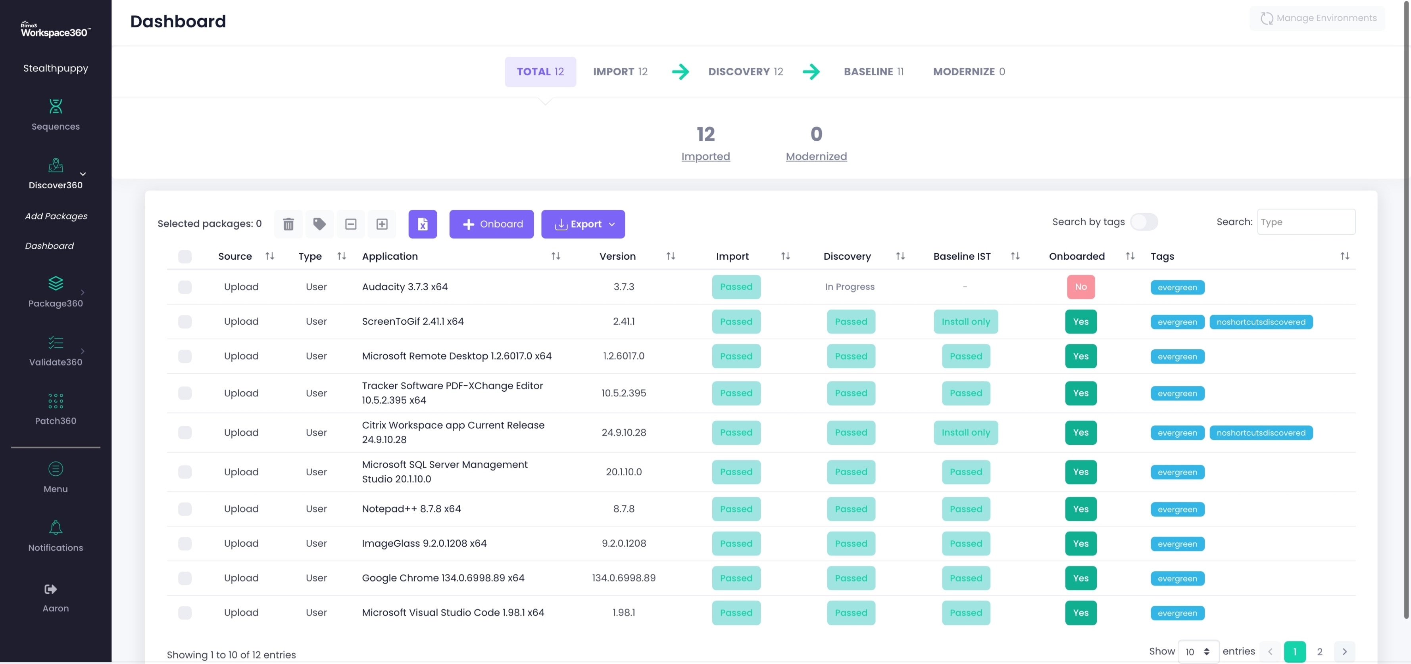The image size is (1411, 664).
Task: Toggle the Search by tags switch
Action: [x=1144, y=222]
